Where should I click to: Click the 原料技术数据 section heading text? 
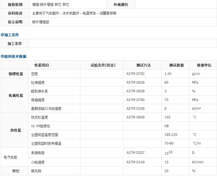click(x=15, y=56)
